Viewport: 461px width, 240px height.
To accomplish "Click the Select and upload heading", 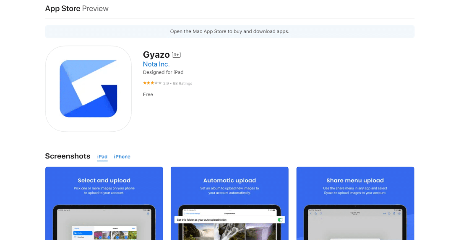I will click(104, 181).
